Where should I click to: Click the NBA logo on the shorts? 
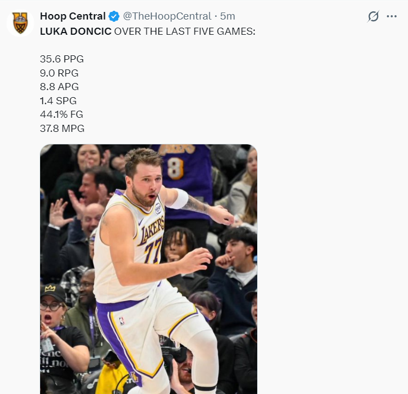point(122,321)
